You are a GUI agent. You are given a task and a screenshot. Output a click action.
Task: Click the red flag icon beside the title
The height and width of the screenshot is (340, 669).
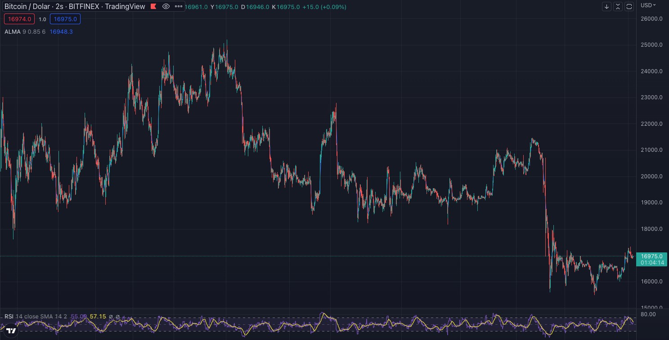tap(153, 6)
